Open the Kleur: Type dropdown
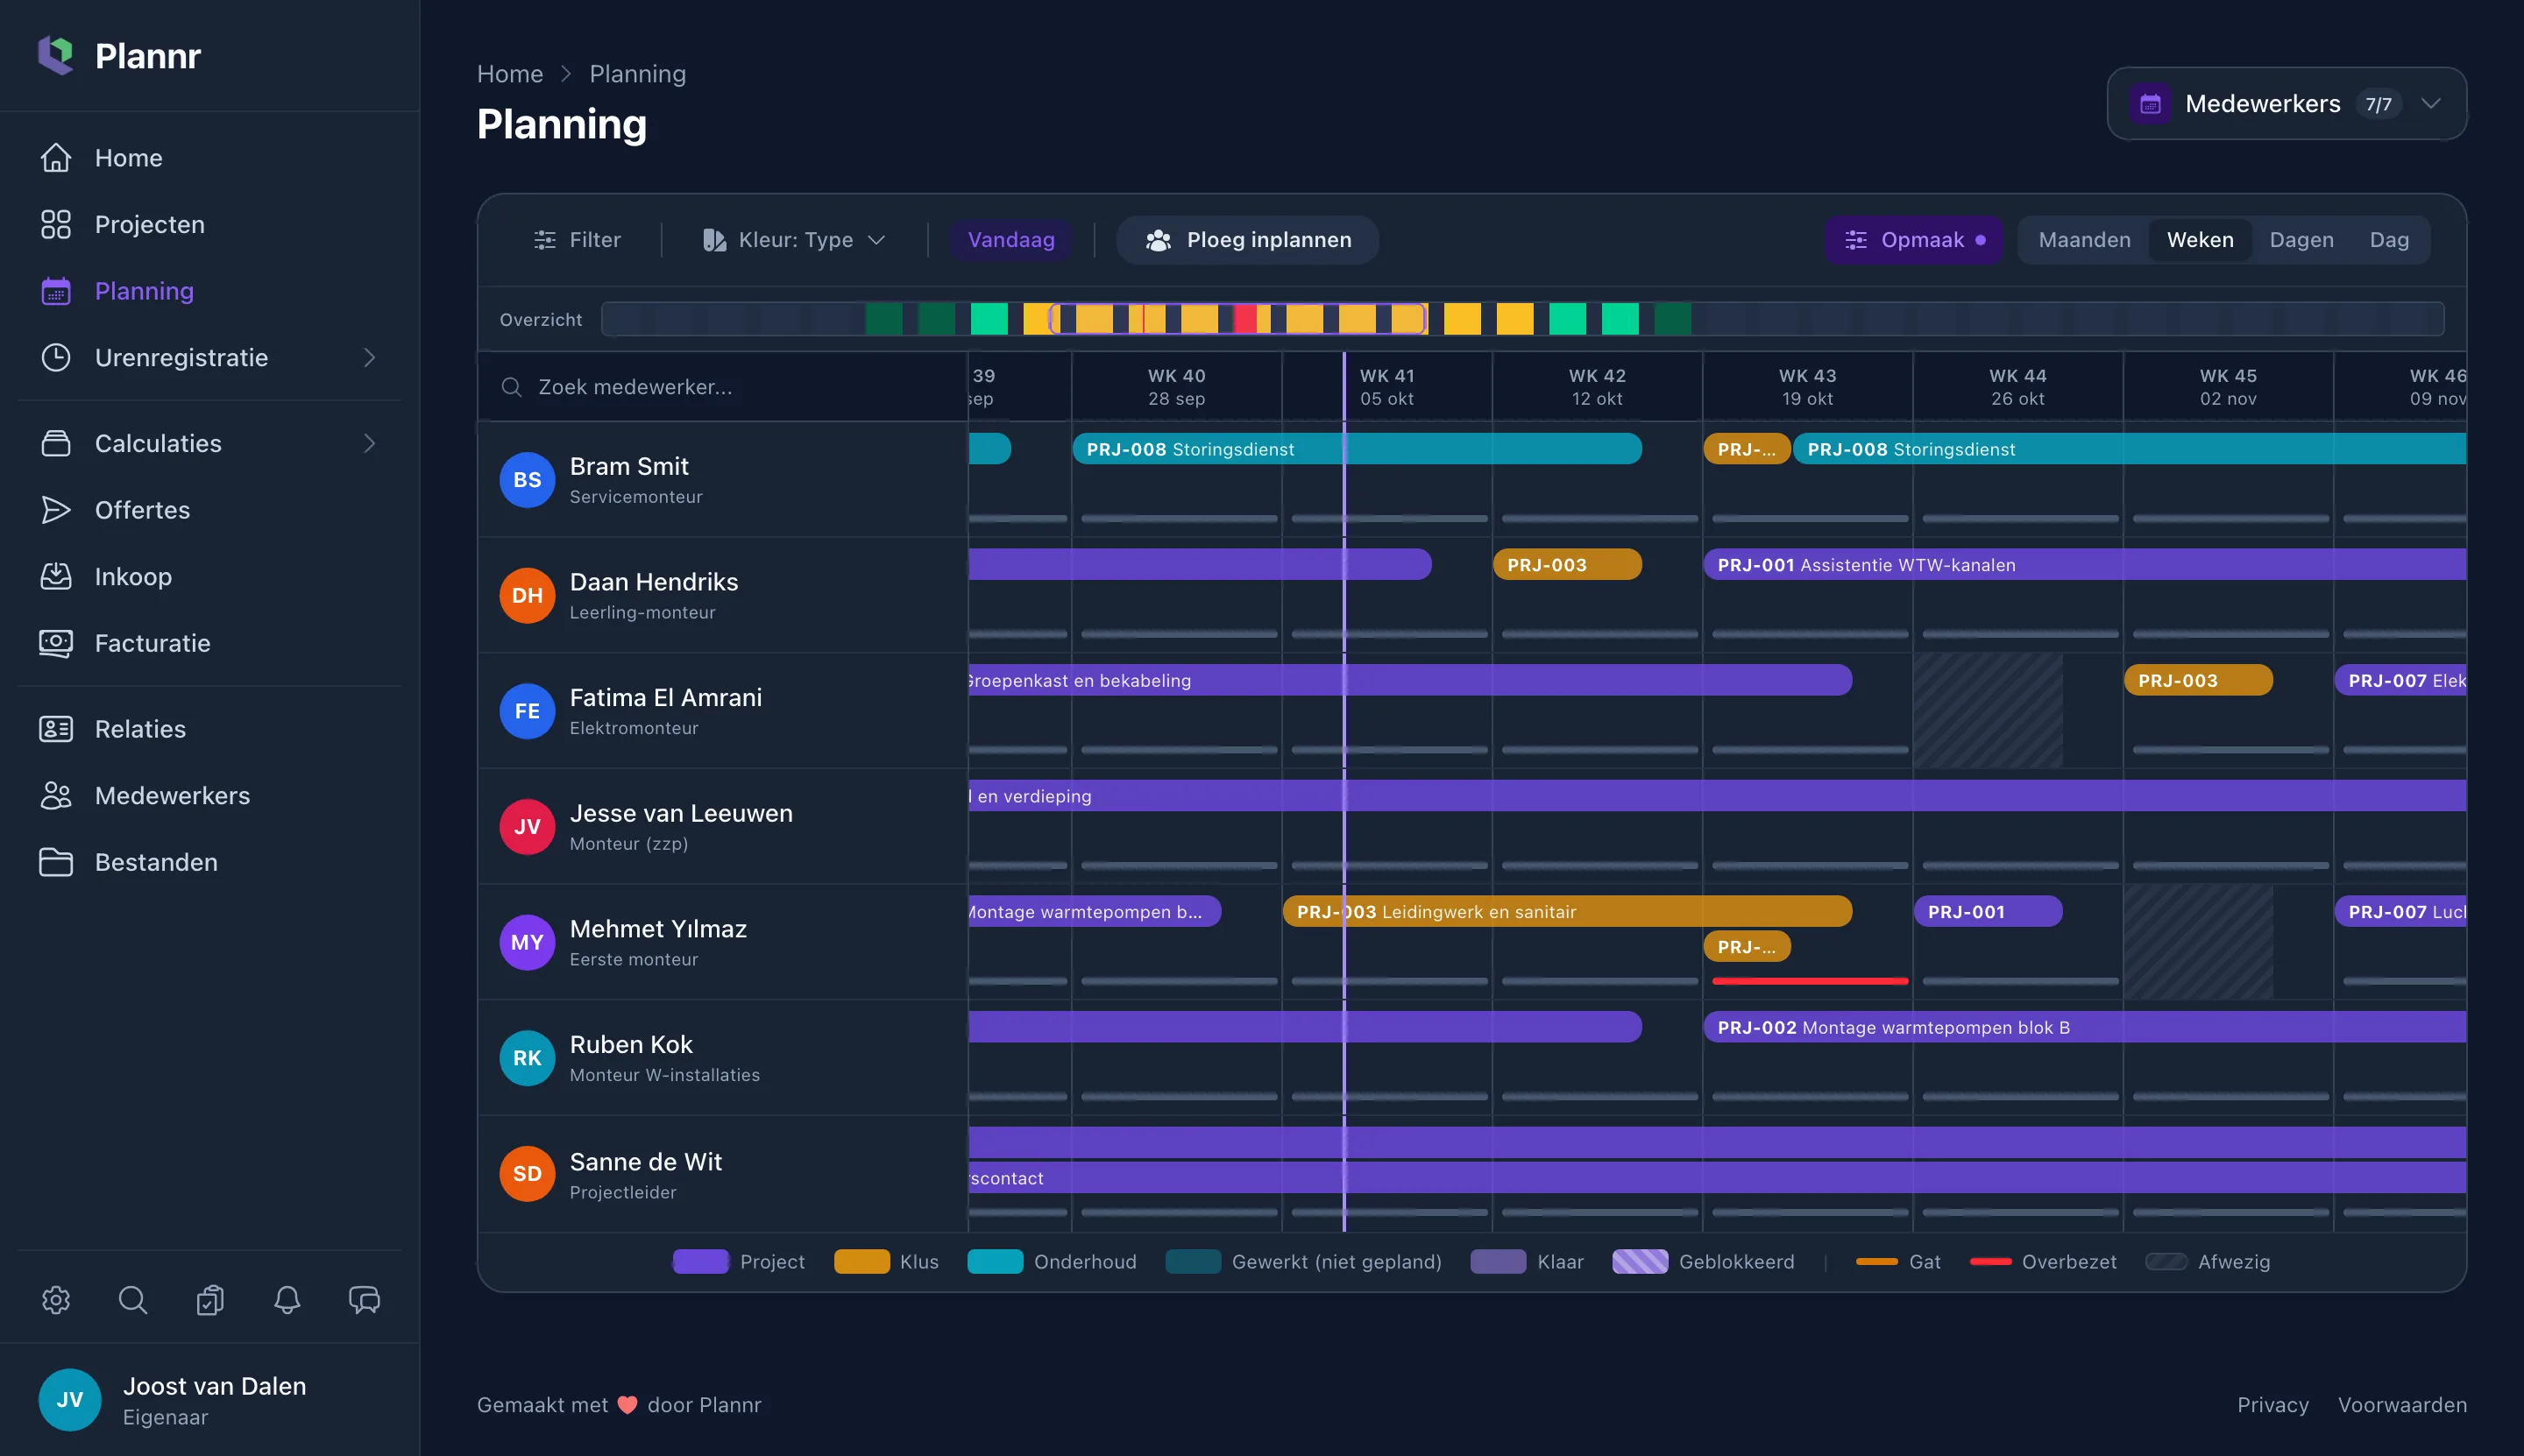The image size is (2524, 1456). (794, 240)
